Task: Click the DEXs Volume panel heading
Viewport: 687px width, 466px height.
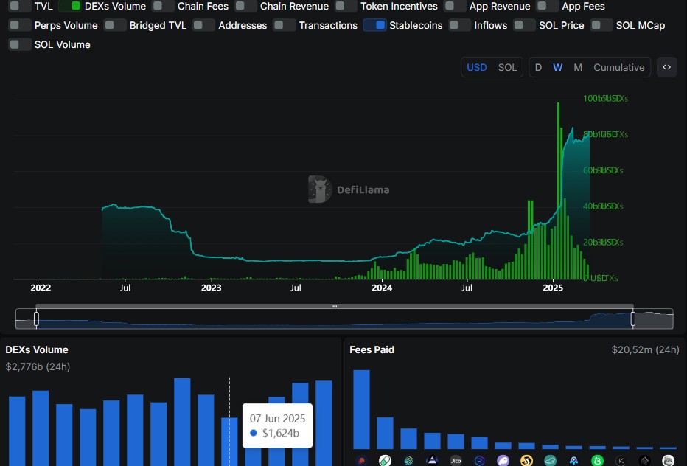Action: [37, 349]
